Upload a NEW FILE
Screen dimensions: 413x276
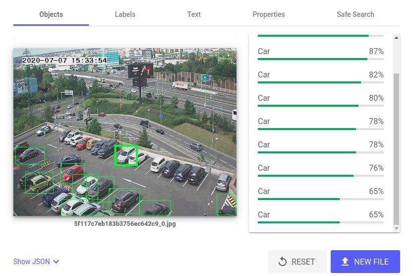[365, 262]
